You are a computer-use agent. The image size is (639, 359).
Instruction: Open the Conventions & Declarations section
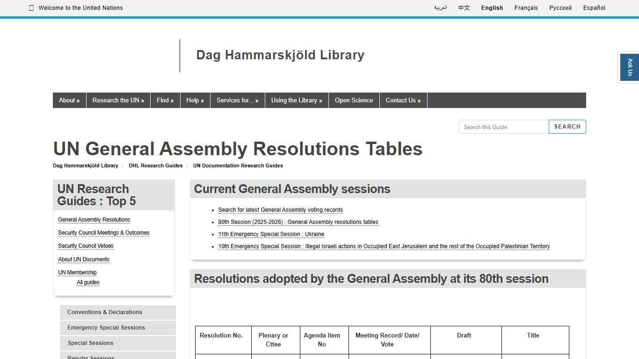(105, 312)
